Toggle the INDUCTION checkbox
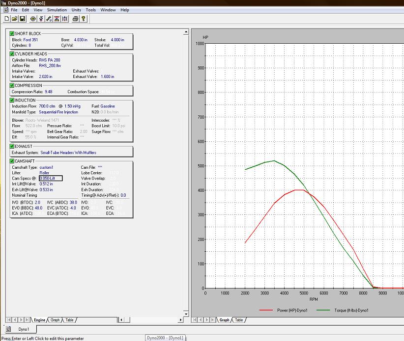Viewport: 404px width, 341px height. tap(12, 100)
